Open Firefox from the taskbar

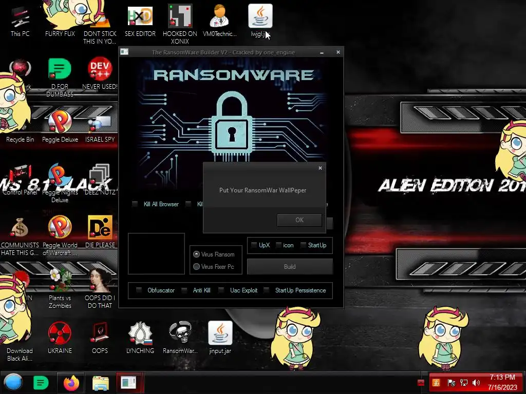point(71,383)
